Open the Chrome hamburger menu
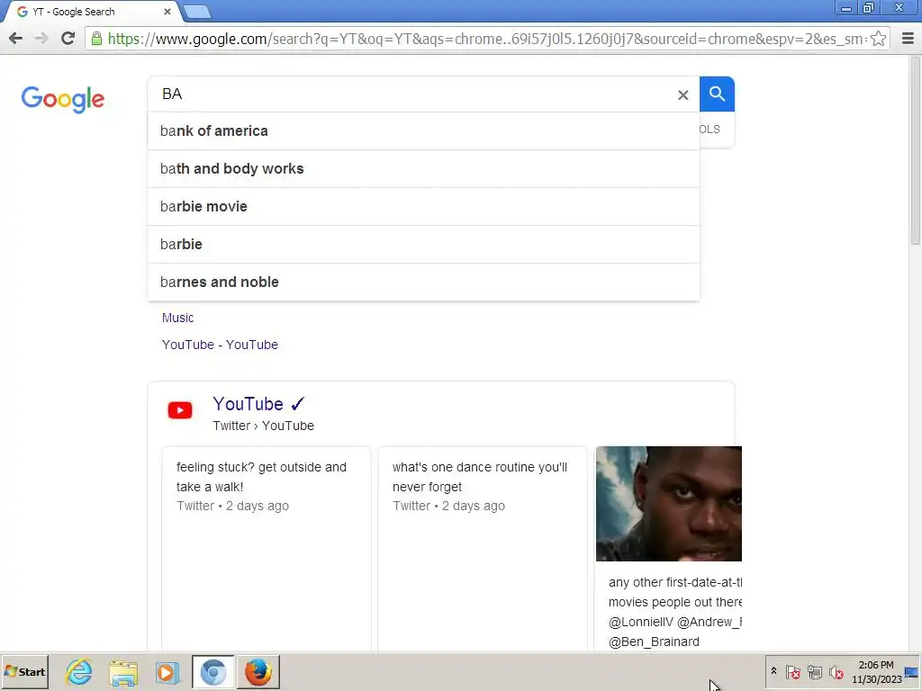 (908, 39)
